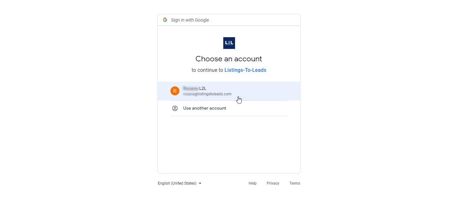The height and width of the screenshot is (197, 458).
Task: Click the to continue to text
Action: click(208, 70)
